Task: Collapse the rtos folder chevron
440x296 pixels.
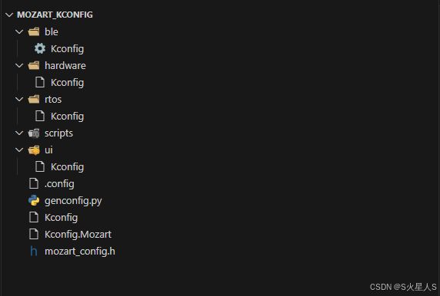Action: [19, 99]
